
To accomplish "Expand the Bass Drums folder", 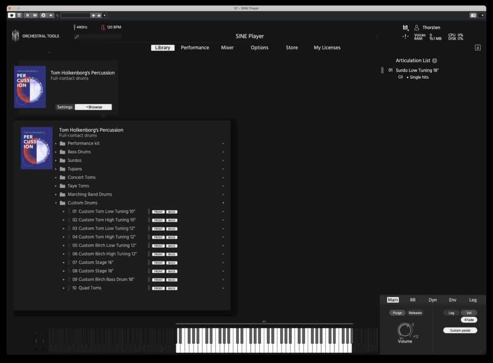I will (x=57, y=151).
